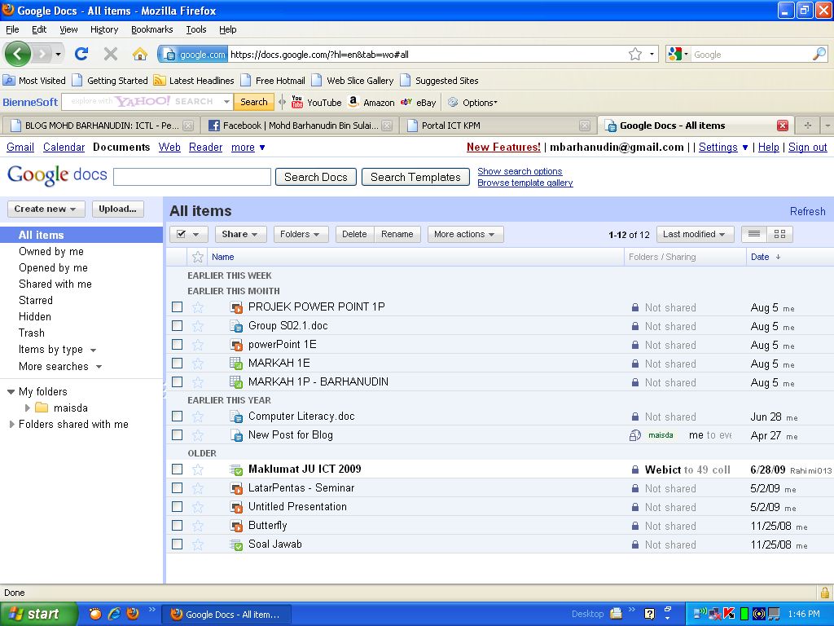Switch to the Facebook tab
This screenshot has height=626, width=834.
300,126
